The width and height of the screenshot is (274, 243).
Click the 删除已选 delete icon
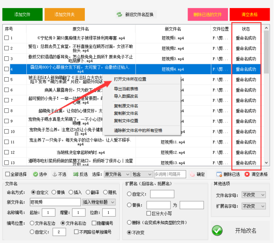tap(219, 174)
